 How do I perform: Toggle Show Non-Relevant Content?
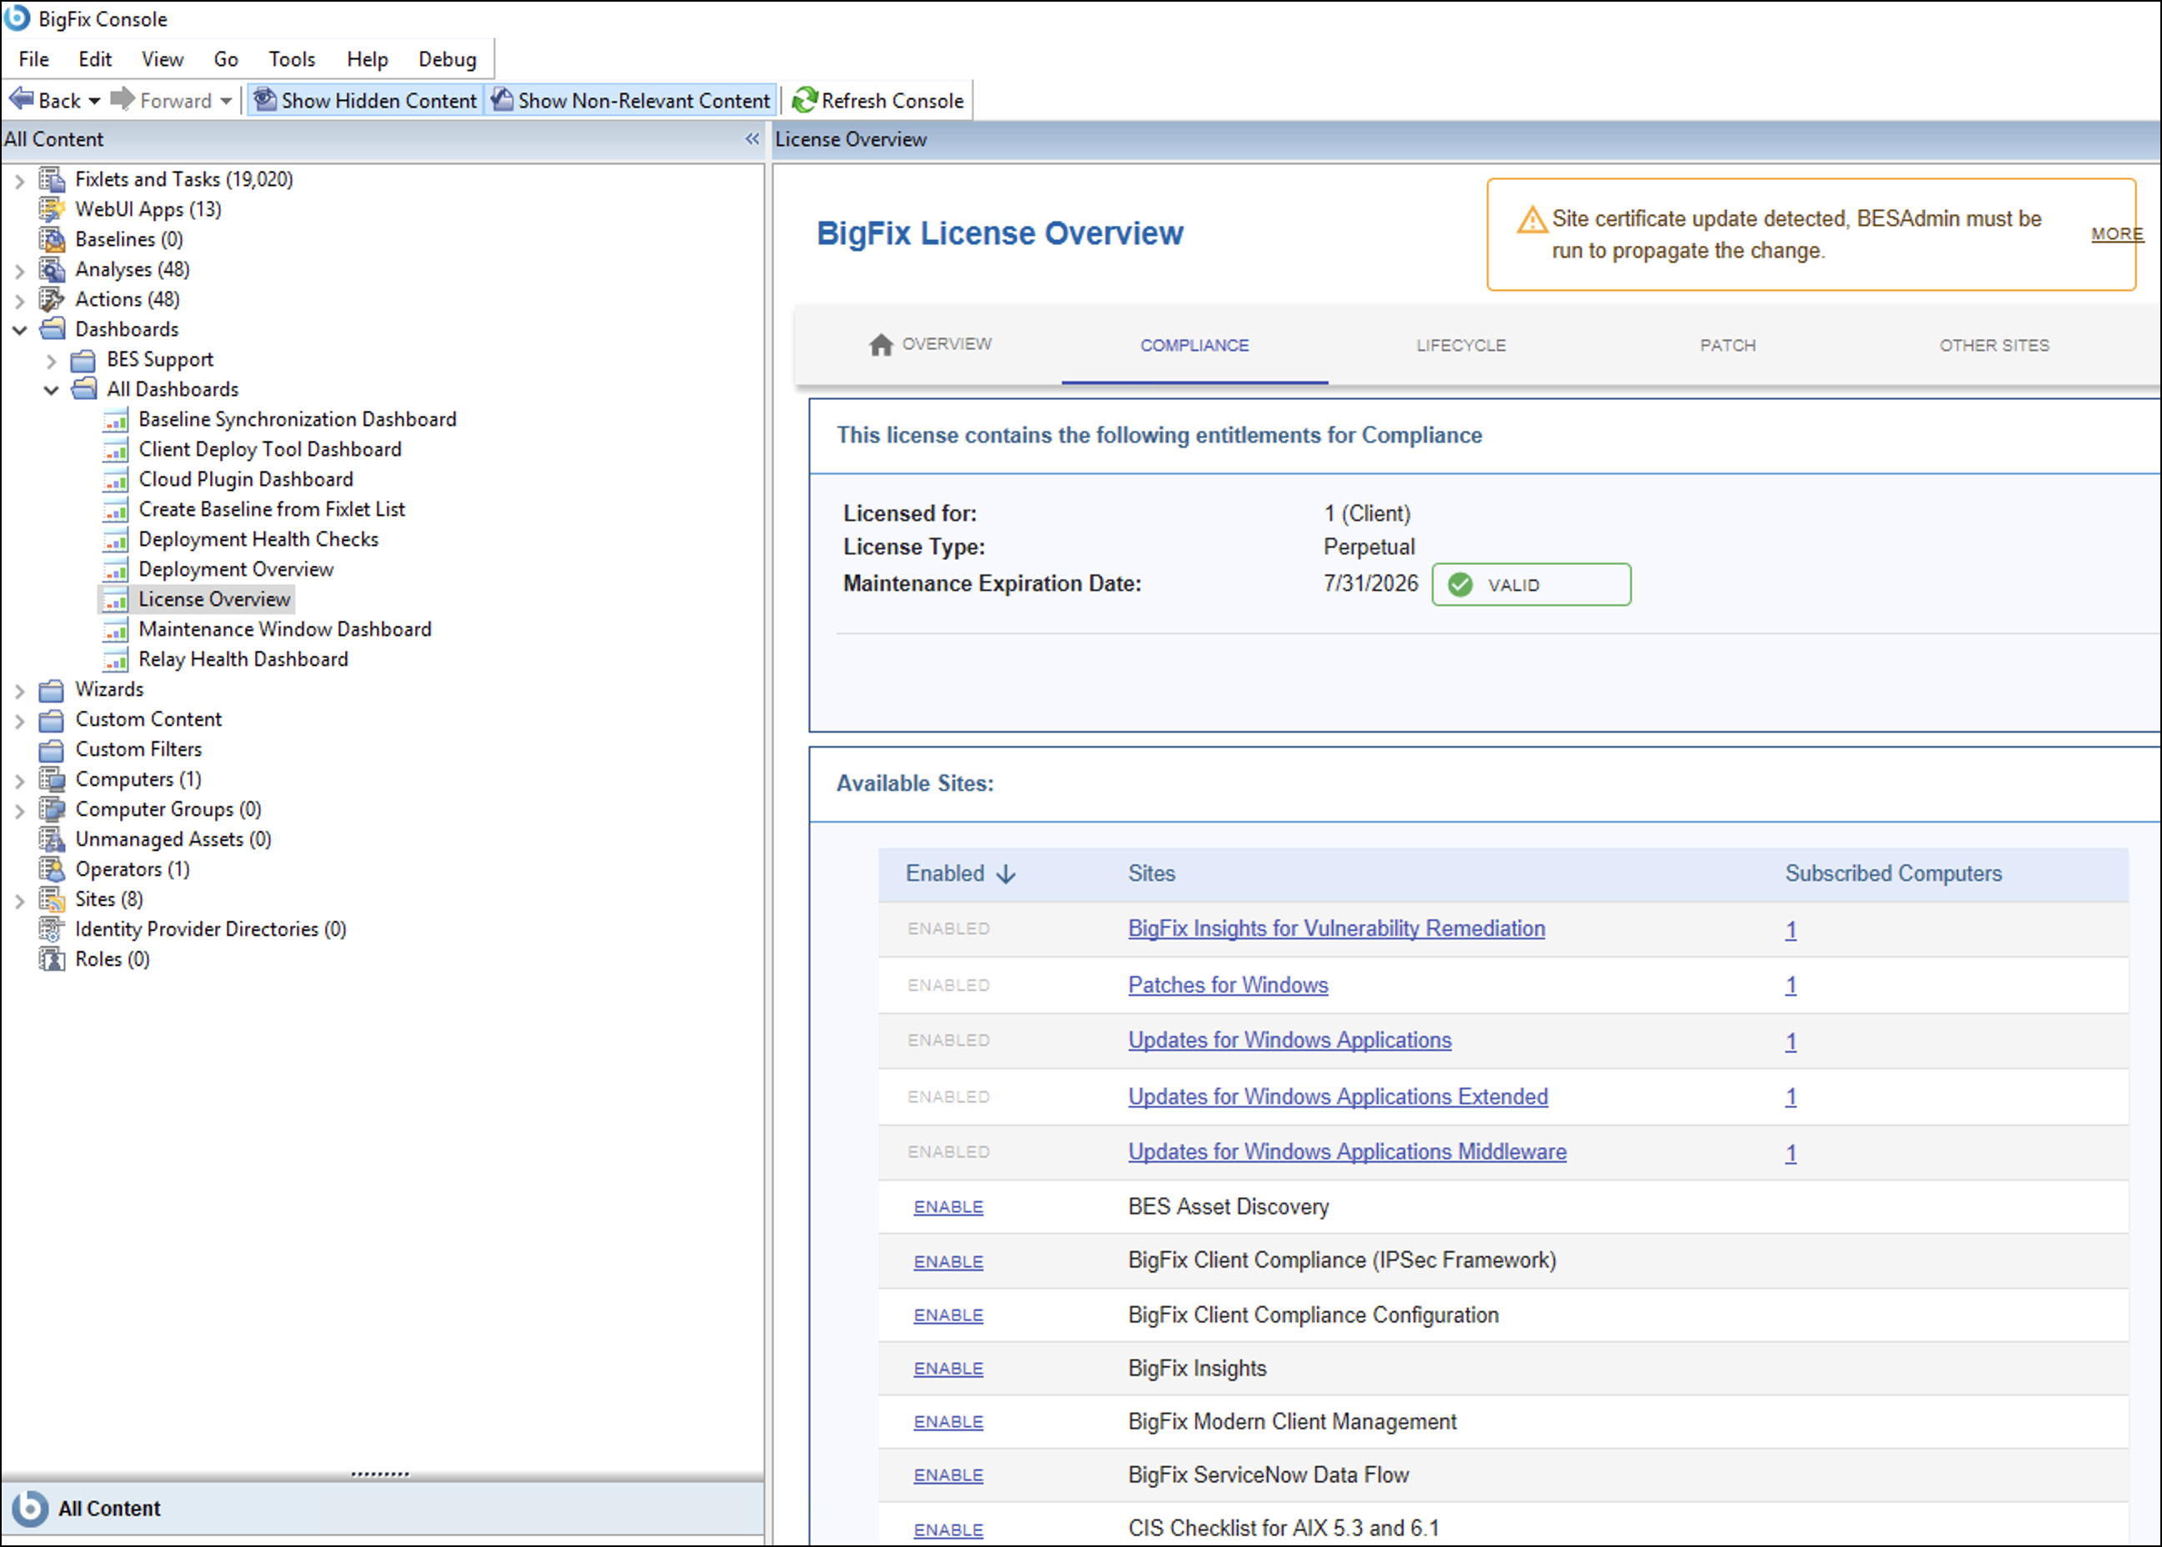632,100
